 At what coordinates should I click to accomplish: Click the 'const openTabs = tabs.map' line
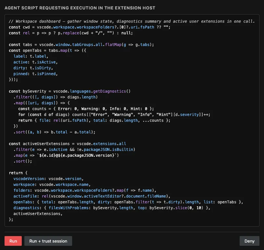point(47,51)
